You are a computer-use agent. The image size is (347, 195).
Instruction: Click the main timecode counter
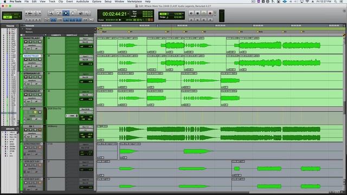click(x=114, y=14)
